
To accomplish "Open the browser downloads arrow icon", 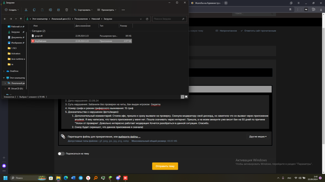I will pos(321,9).
